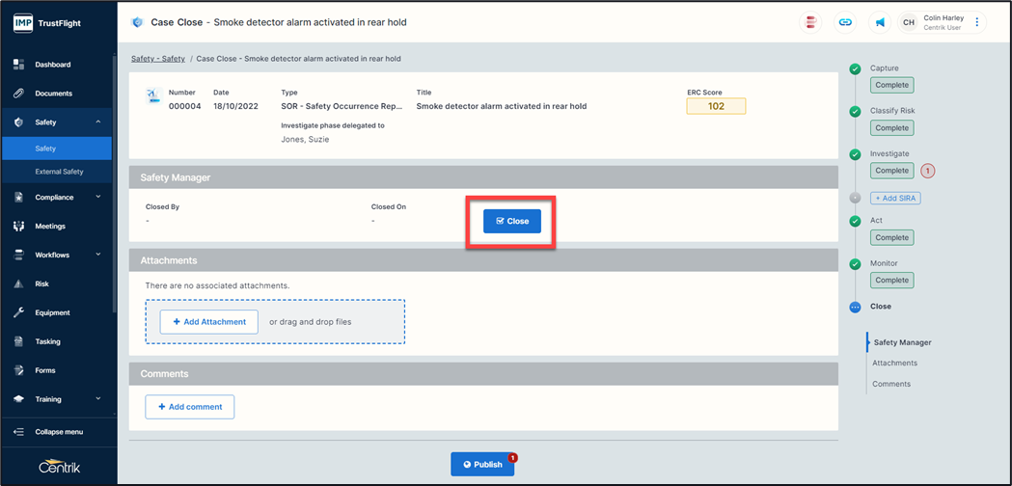Expand the Workflows sidebar menu
1012x486 pixels.
point(98,256)
